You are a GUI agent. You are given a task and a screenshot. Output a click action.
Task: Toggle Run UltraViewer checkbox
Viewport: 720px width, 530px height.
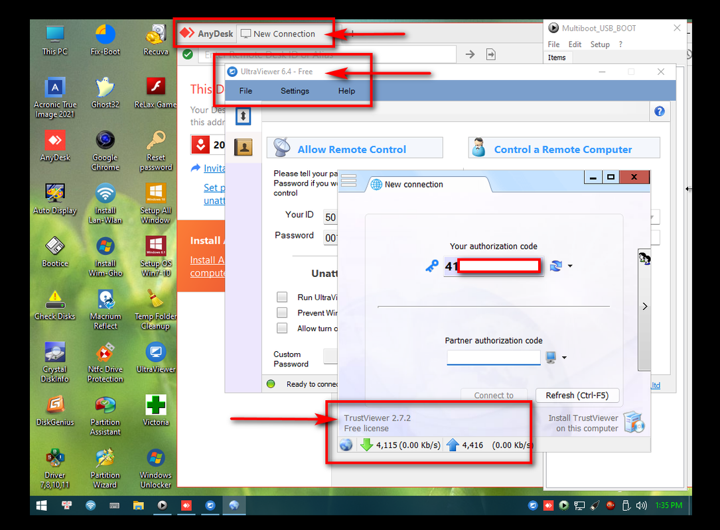282,297
